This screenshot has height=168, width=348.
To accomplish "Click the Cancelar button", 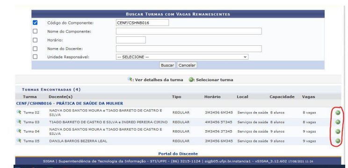I will (x=187, y=65).
